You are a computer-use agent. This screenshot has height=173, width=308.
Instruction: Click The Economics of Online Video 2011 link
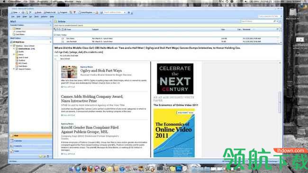[x=176, y=105]
